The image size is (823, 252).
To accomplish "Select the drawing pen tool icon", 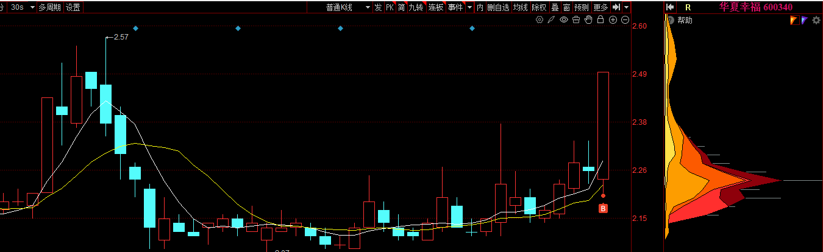I will coord(551,19).
